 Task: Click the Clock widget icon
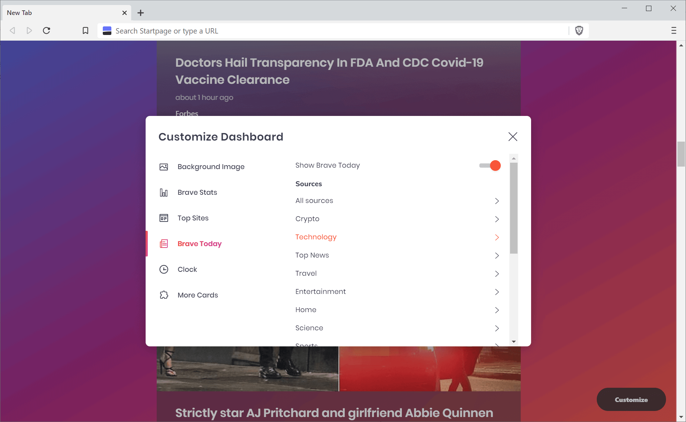(164, 269)
